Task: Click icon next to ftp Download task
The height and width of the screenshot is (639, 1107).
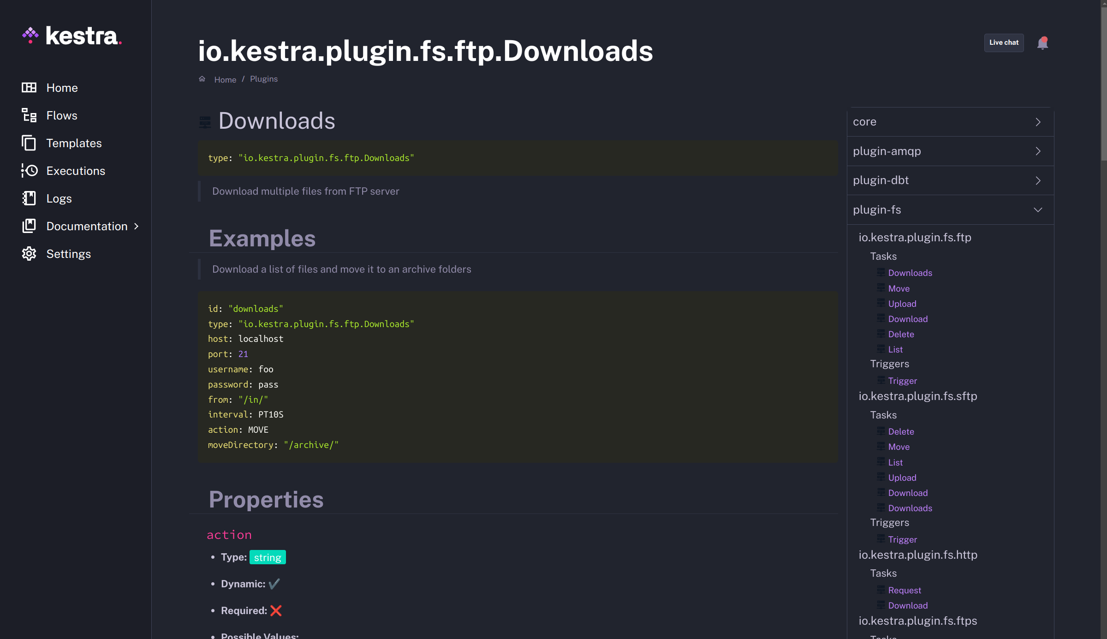Action: (881, 318)
